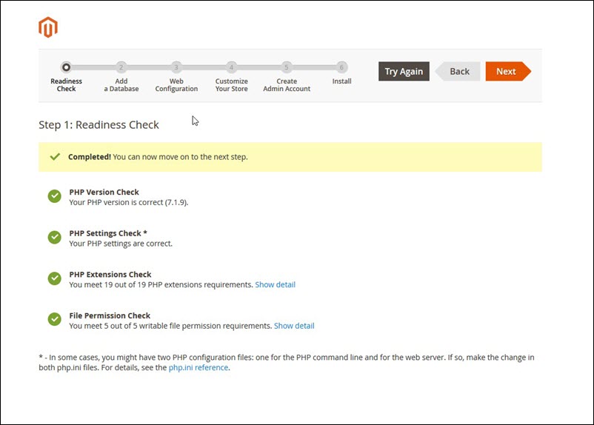Proceed with the orange Next button
This screenshot has width=594, height=425.
point(507,71)
